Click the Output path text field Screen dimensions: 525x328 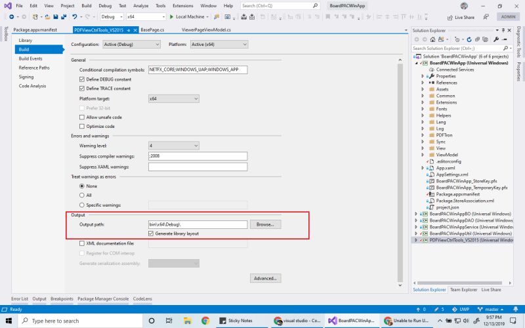tap(198, 224)
